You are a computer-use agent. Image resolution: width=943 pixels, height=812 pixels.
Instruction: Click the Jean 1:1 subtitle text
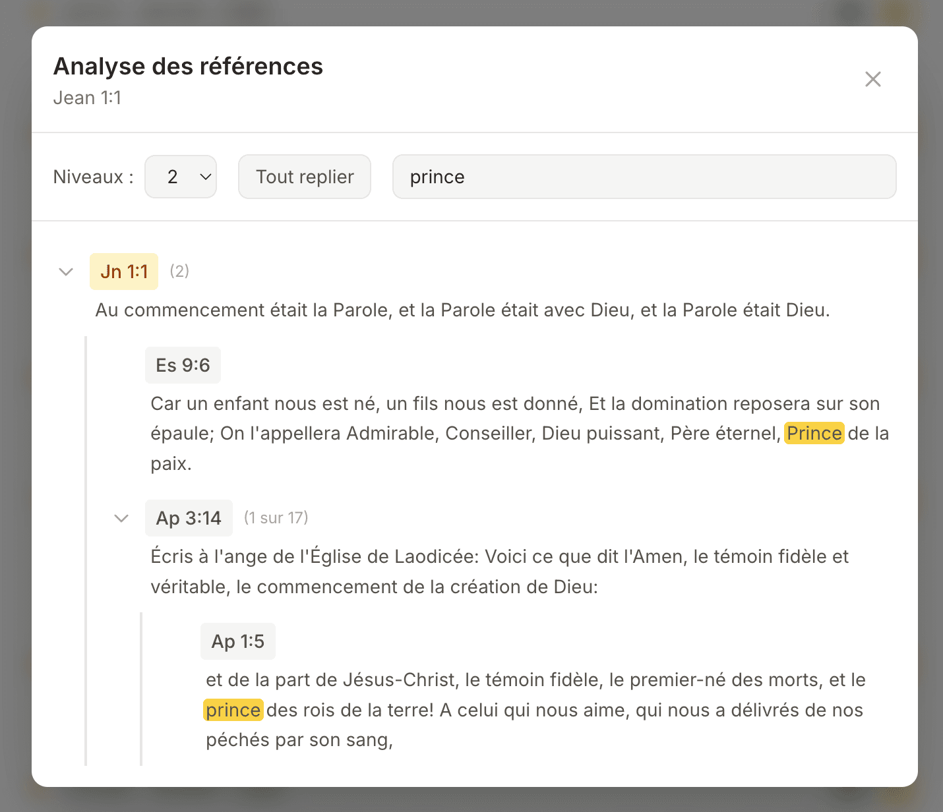(88, 98)
